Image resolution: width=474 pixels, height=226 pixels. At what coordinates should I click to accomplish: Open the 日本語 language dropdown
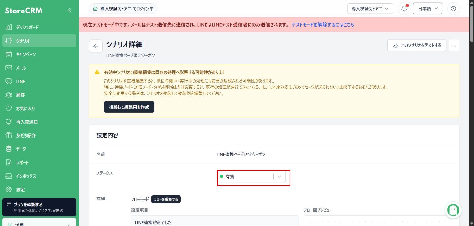point(428,9)
